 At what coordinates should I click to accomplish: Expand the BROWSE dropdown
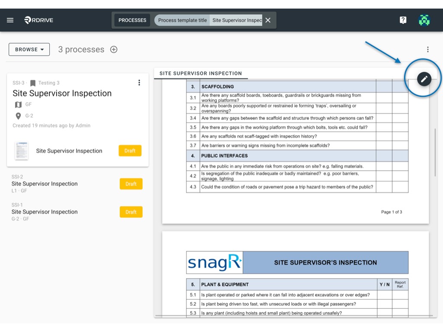click(29, 49)
